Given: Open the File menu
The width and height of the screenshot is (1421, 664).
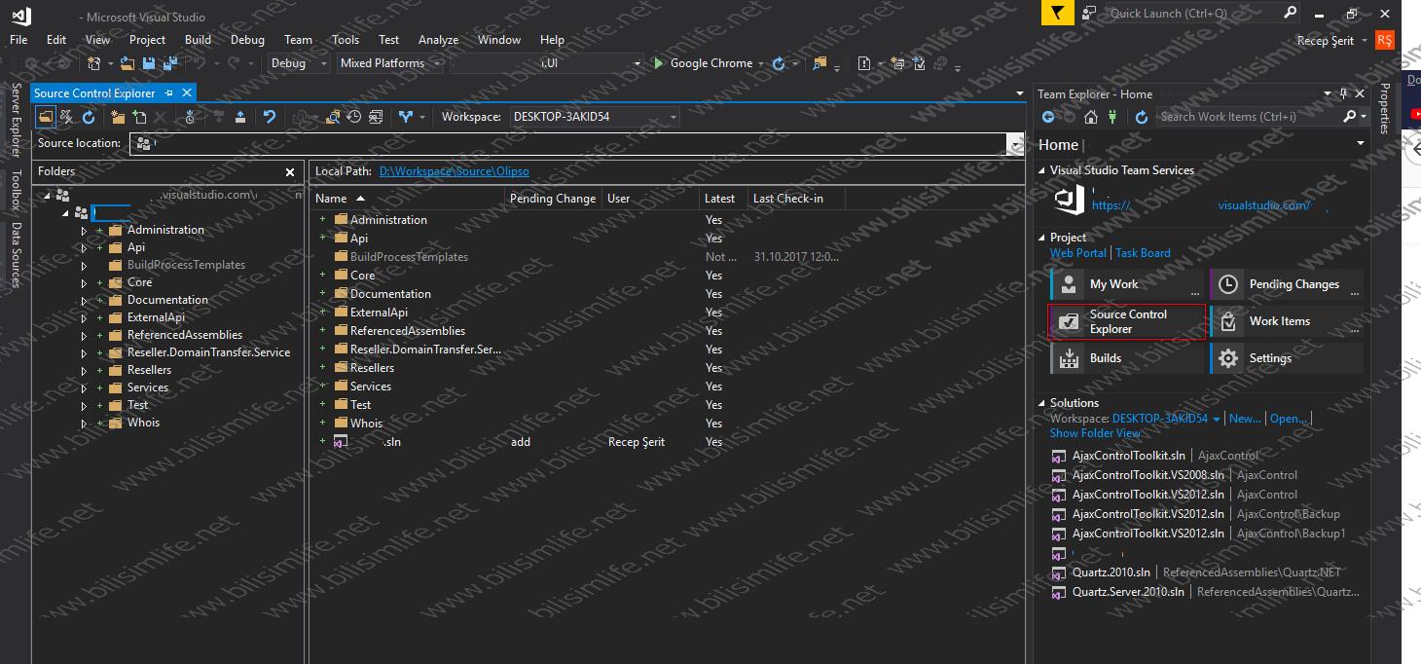Looking at the screenshot, I should click(18, 40).
